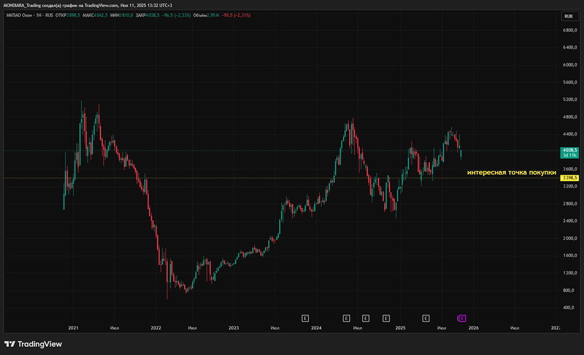The image size is (584, 355).
Task: Open the E marker between 2025 and Июл 2025
Action: [x=426, y=318]
